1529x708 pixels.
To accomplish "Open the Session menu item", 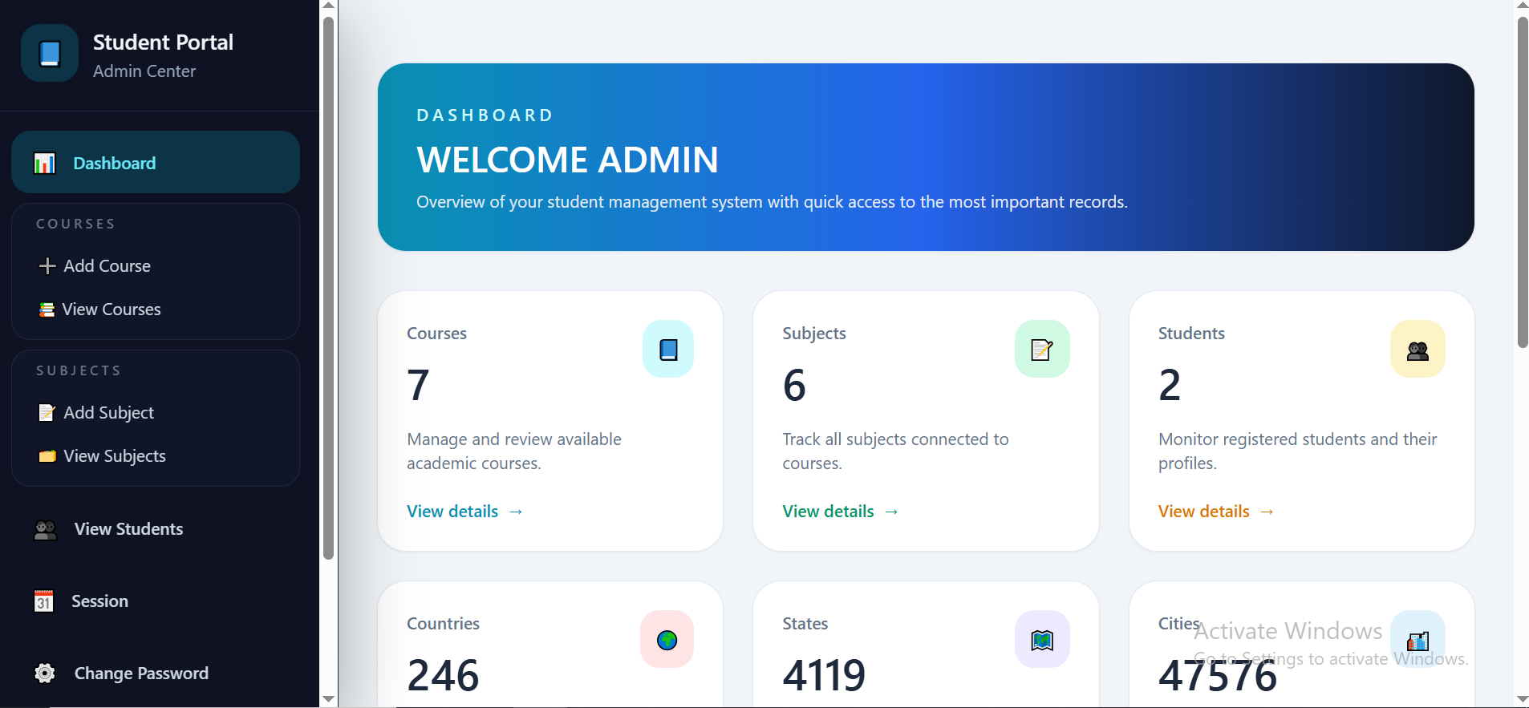I will click(156, 601).
